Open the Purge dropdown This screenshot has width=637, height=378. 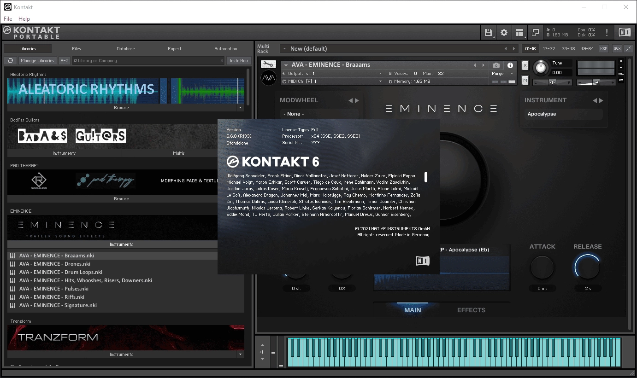(x=512, y=74)
